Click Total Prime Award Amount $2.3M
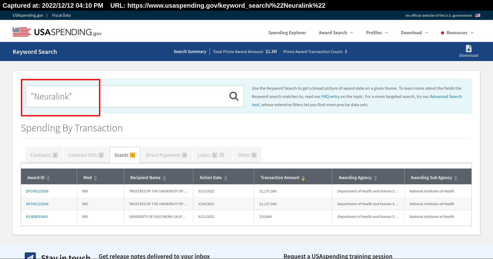The image size is (493, 259). 245,51
